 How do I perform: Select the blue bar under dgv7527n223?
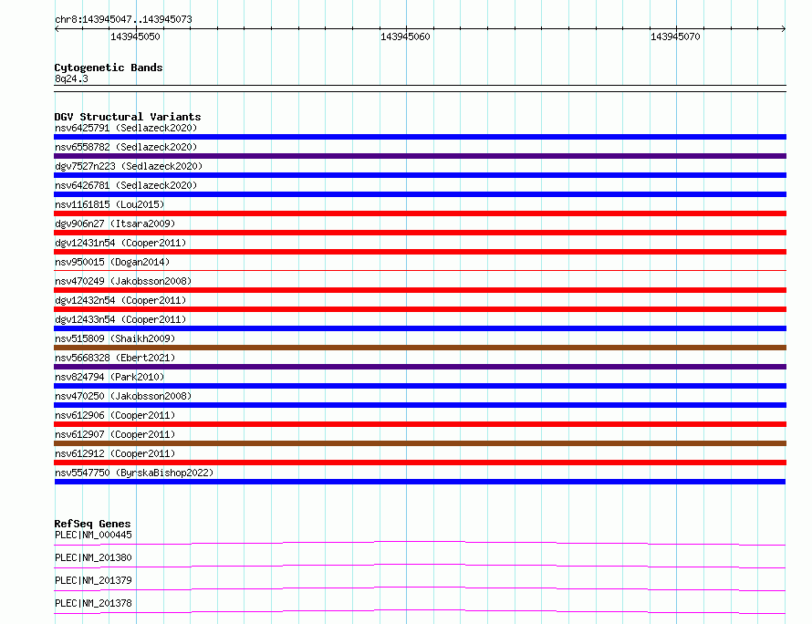(x=420, y=175)
